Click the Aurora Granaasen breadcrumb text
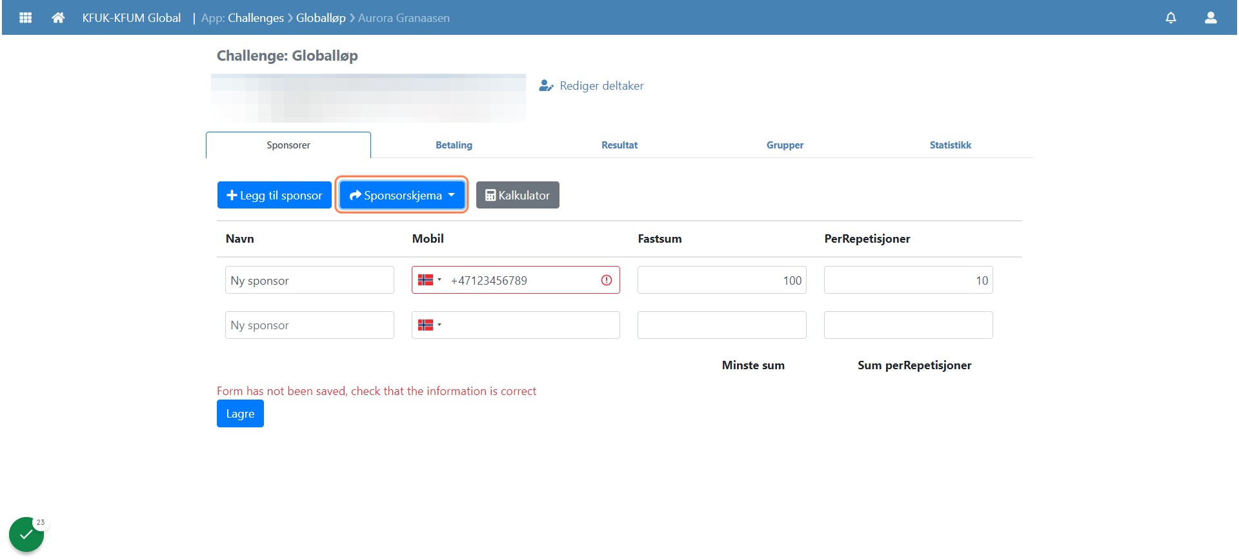This screenshot has height=559, width=1239. (404, 18)
